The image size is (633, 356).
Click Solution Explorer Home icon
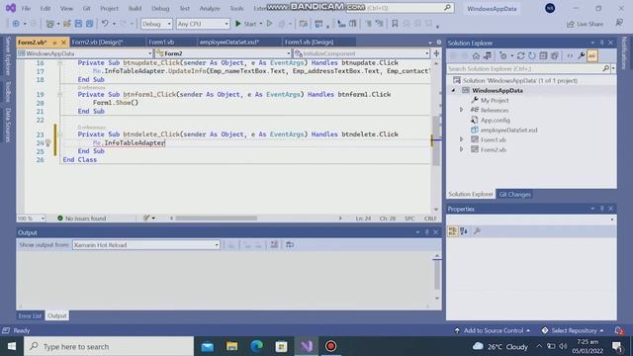pyautogui.click(x=476, y=56)
